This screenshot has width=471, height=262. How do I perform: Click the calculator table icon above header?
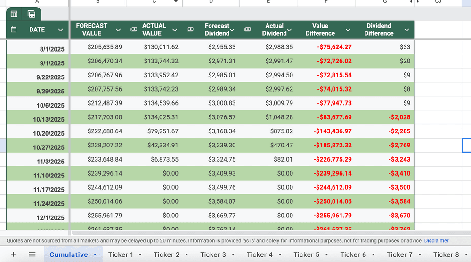[32, 14]
